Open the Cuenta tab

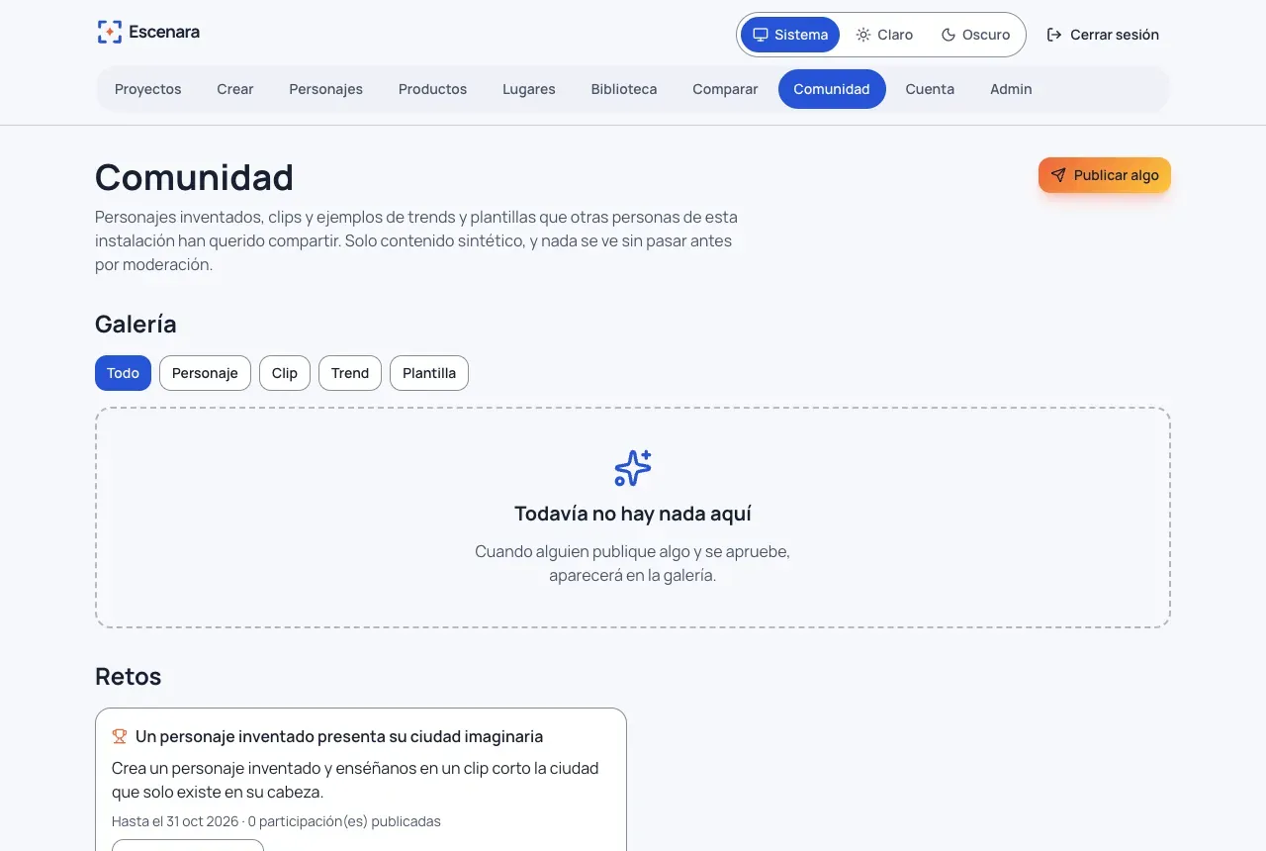930,89
